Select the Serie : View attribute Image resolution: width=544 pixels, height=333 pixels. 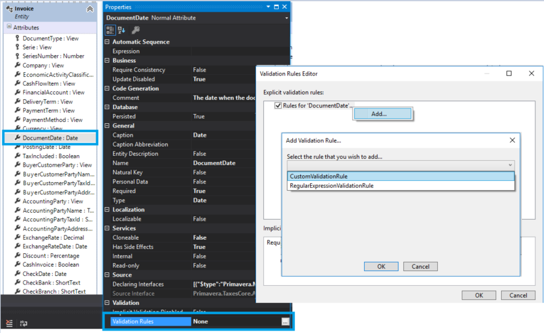click(x=37, y=47)
